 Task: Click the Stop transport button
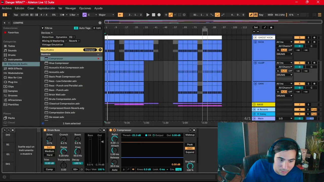tap(153, 15)
